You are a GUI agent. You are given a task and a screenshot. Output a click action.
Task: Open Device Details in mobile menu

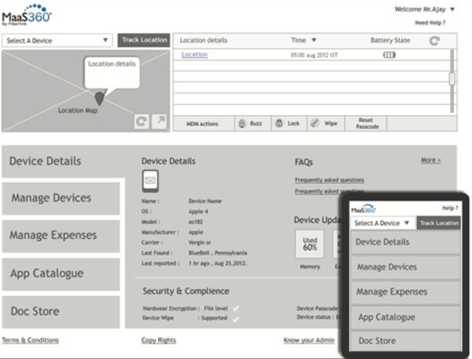406,242
